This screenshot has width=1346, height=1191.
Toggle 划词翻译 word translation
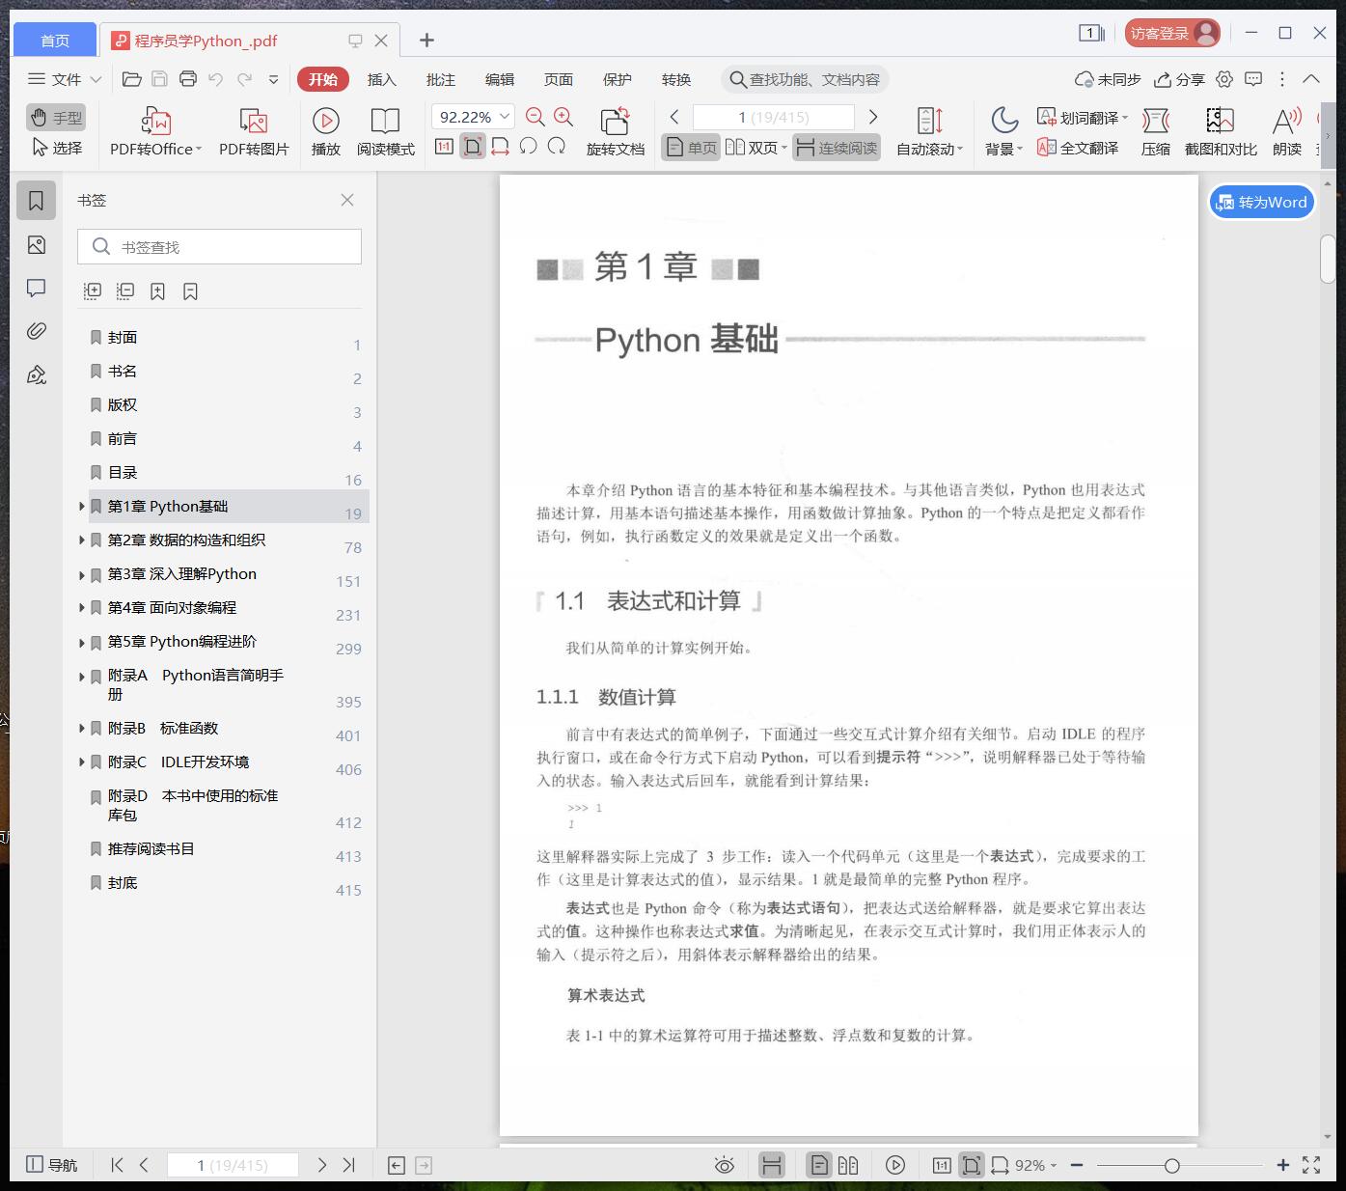[x=1082, y=118]
